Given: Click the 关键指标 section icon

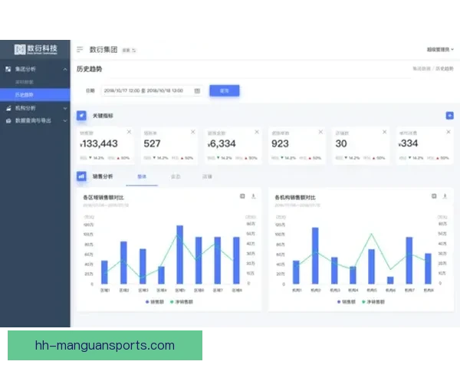Looking at the screenshot, I should coord(81,115).
